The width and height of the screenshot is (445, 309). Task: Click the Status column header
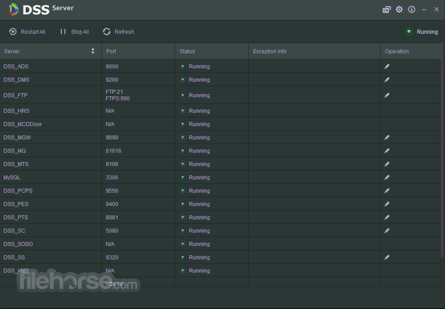click(x=212, y=51)
